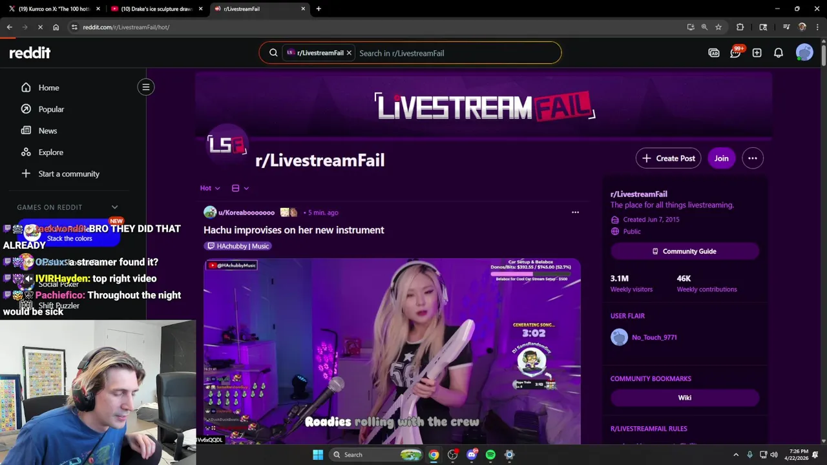Click the reddit.com address bar
827x465 pixels.
tap(381, 27)
